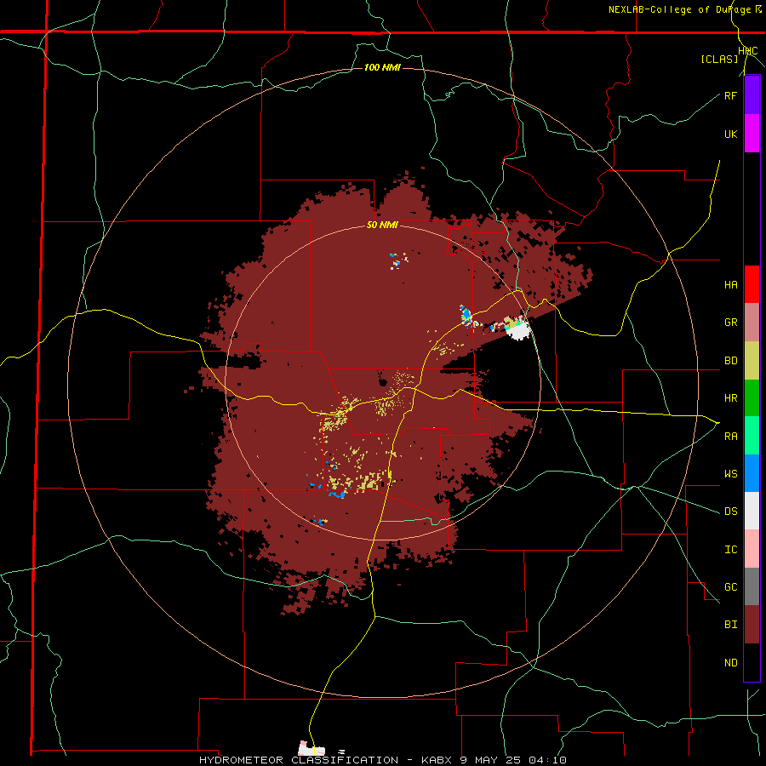
Task: Click the GR legend label
Action: click(730, 323)
